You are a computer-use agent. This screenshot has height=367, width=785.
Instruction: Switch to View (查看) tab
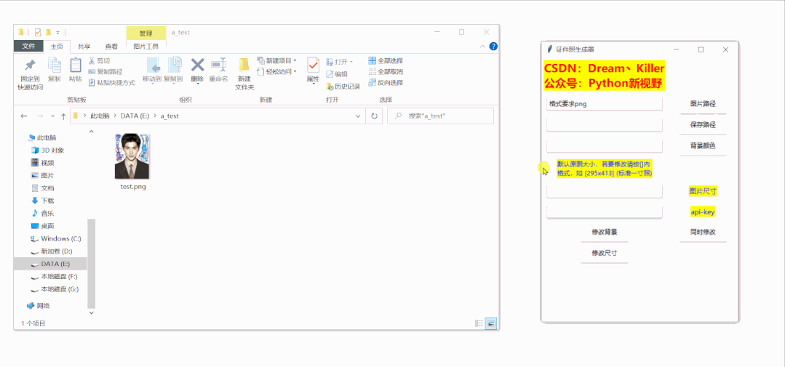111,47
